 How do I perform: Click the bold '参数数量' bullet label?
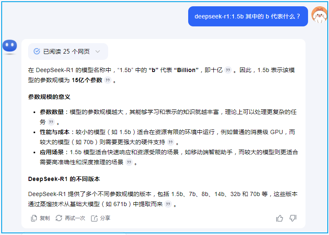coord(52,112)
